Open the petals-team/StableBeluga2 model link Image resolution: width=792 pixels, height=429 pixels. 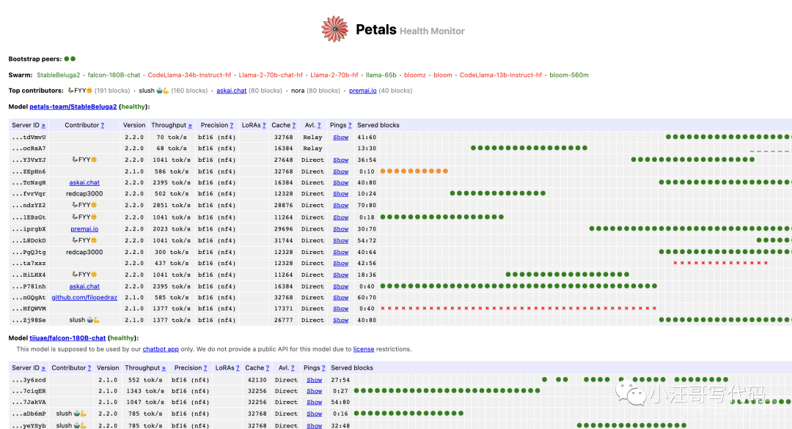tap(73, 107)
